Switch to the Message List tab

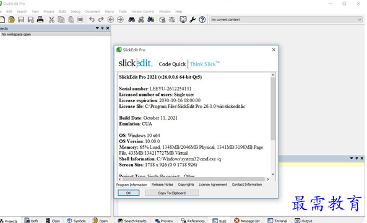pyautogui.click(x=247, y=221)
